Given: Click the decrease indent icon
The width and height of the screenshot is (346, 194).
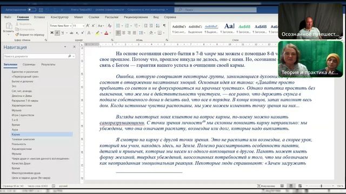Looking at the screenshot, I should (145, 26).
